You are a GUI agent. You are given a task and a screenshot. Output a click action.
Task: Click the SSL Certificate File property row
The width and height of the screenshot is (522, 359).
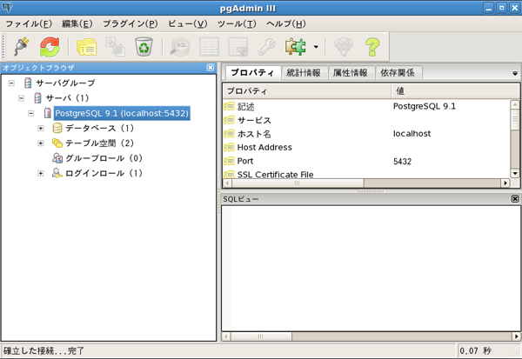(x=366, y=175)
